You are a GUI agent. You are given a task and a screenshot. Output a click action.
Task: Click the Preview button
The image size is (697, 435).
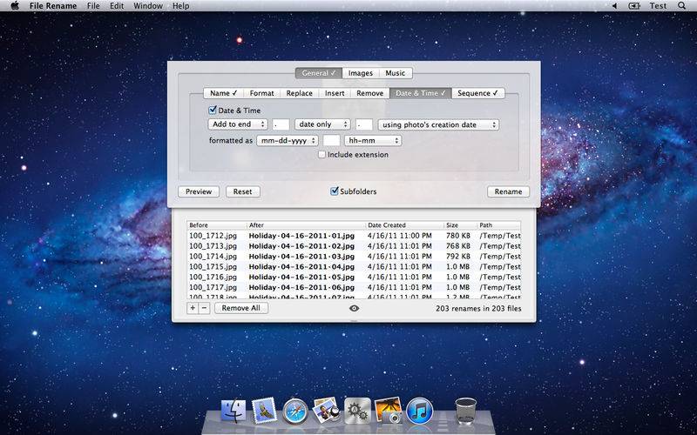(199, 191)
